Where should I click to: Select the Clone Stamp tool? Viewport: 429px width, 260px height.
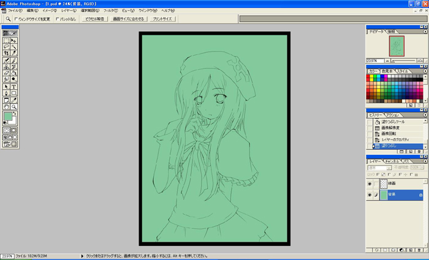[x=6, y=67]
